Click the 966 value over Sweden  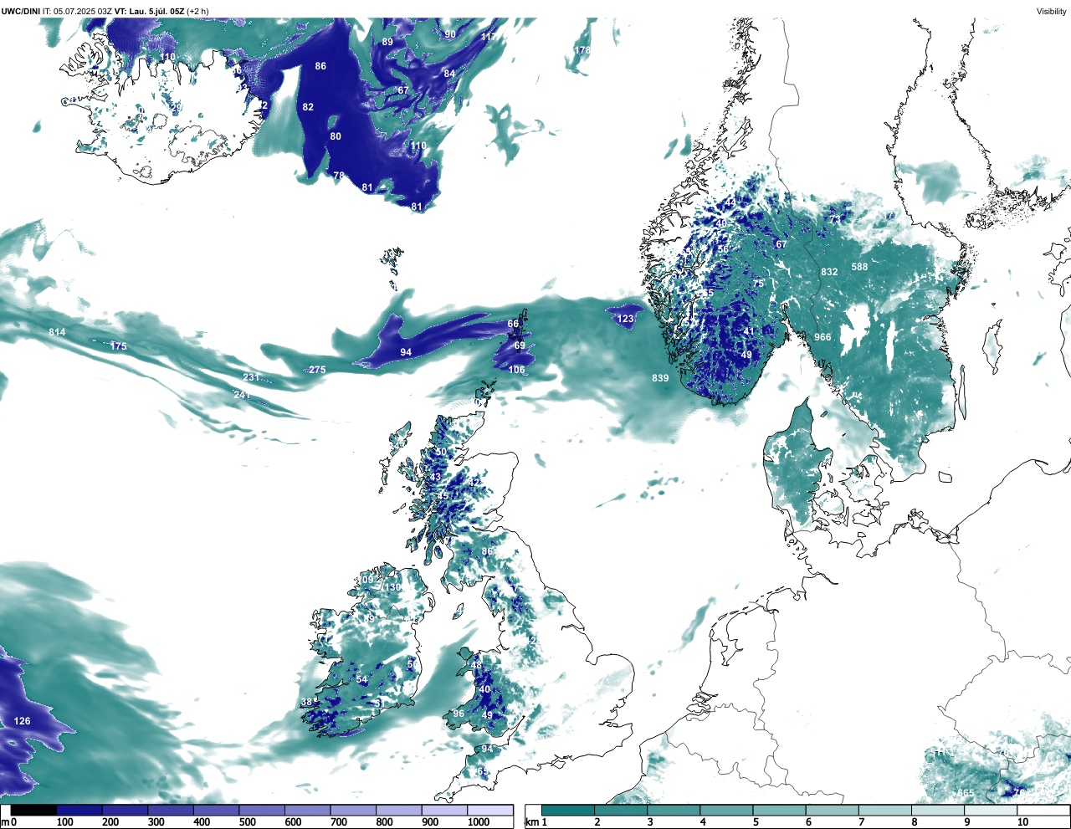tap(822, 337)
